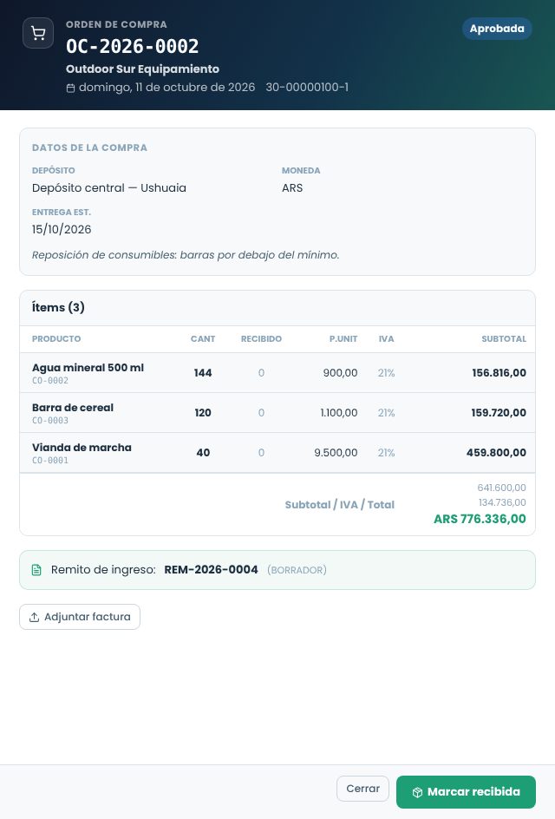Click the document icon next to Remito de ingreso

click(36, 570)
